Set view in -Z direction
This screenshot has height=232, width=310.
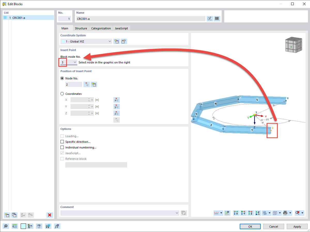click(258, 213)
